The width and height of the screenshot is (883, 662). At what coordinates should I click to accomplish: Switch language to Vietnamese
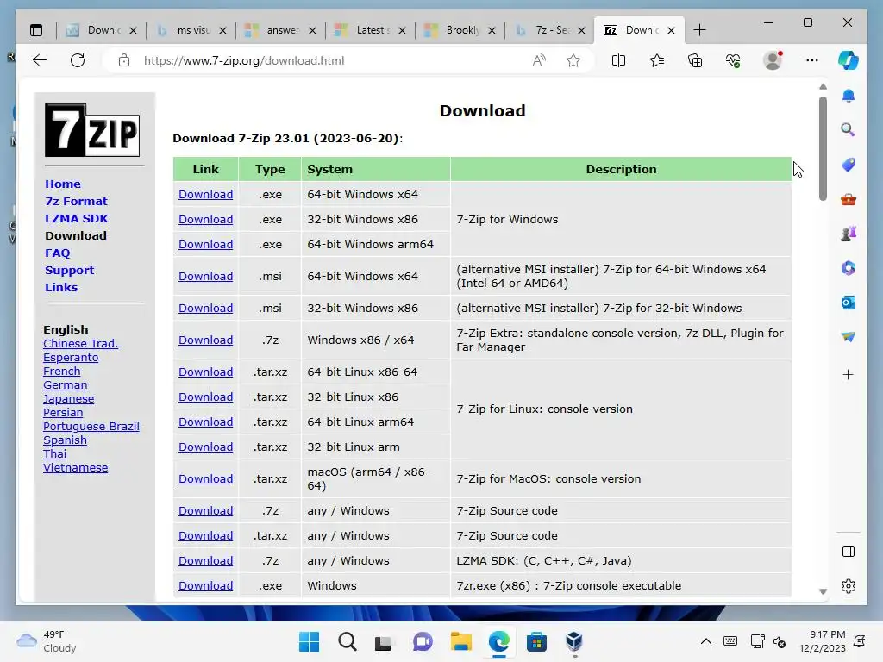(x=76, y=467)
